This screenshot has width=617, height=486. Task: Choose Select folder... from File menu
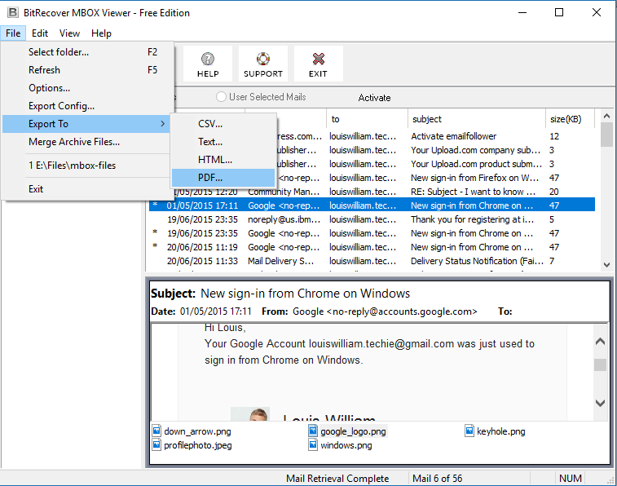coord(87,52)
